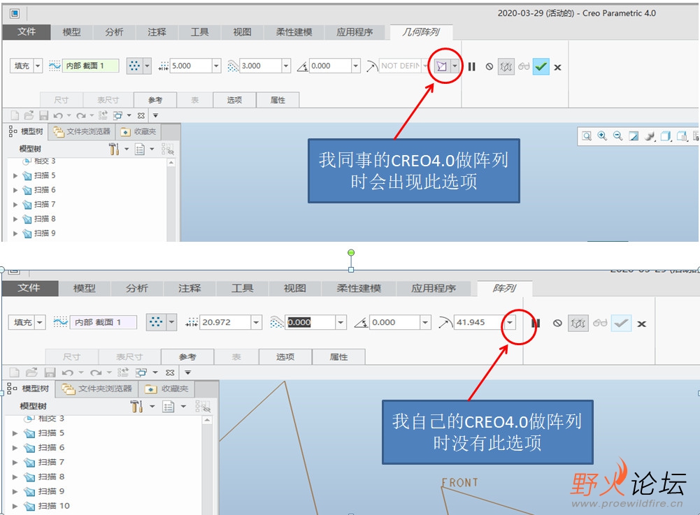
Task: Open 参考 panel tab in lower dashboard
Action: coord(187,357)
